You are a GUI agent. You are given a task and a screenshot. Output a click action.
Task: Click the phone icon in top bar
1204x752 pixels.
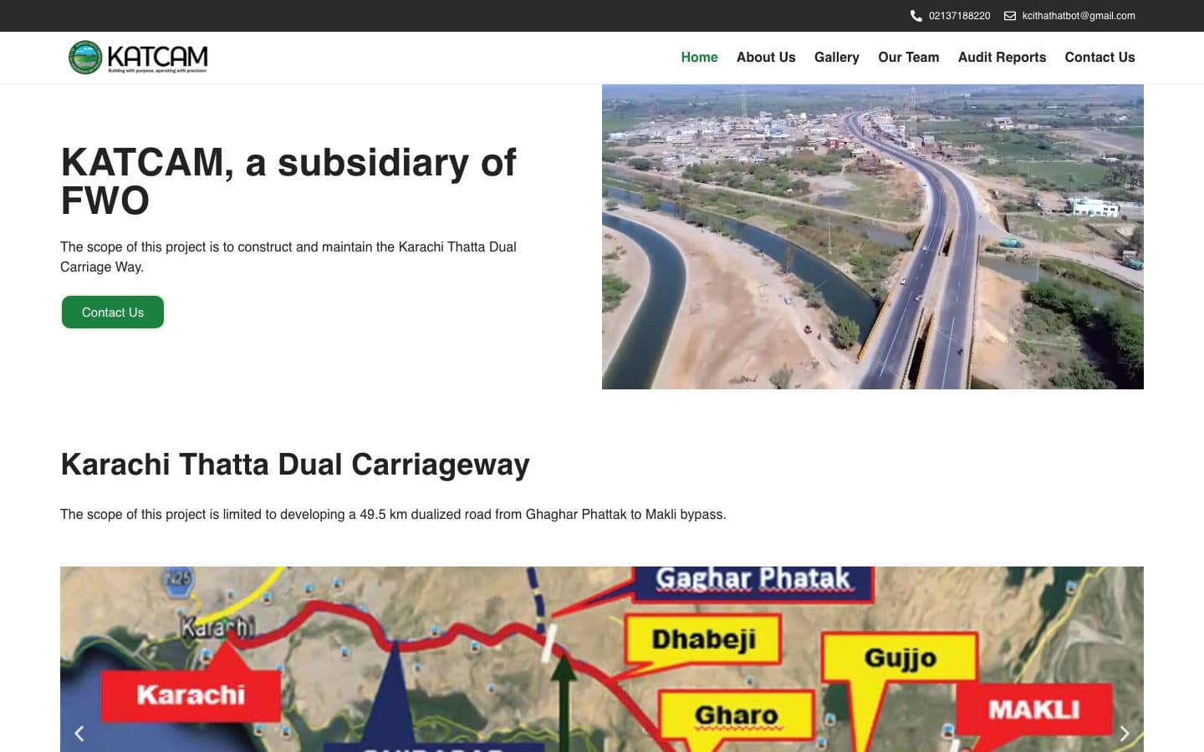tap(916, 16)
